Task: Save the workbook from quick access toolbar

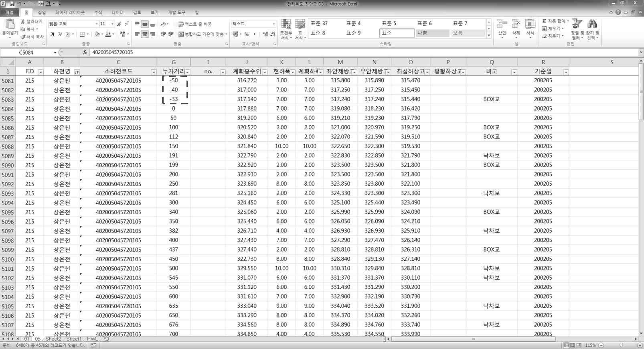Action: click(x=11, y=4)
